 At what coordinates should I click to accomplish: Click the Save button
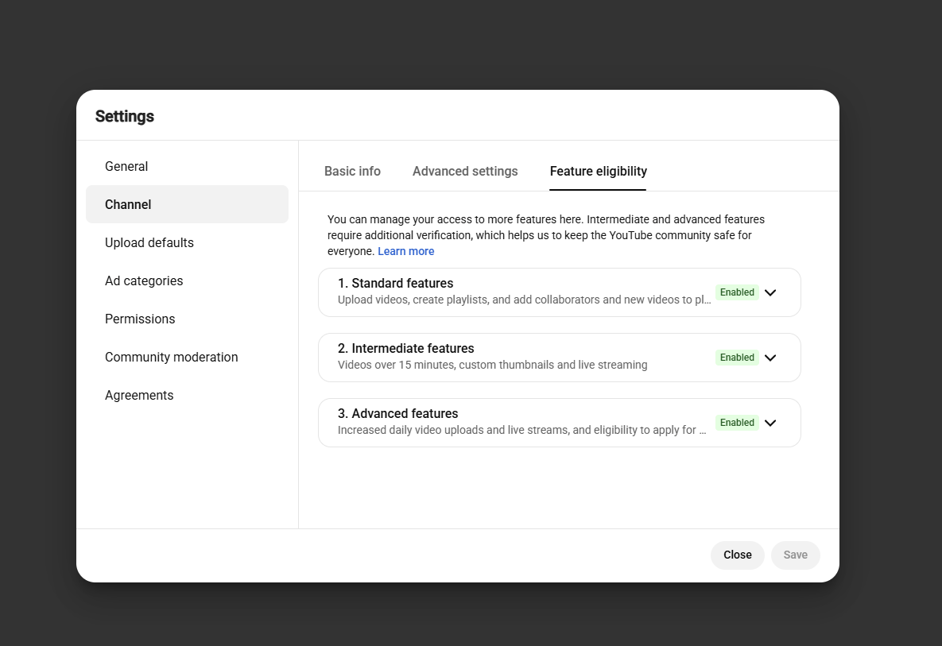(795, 555)
